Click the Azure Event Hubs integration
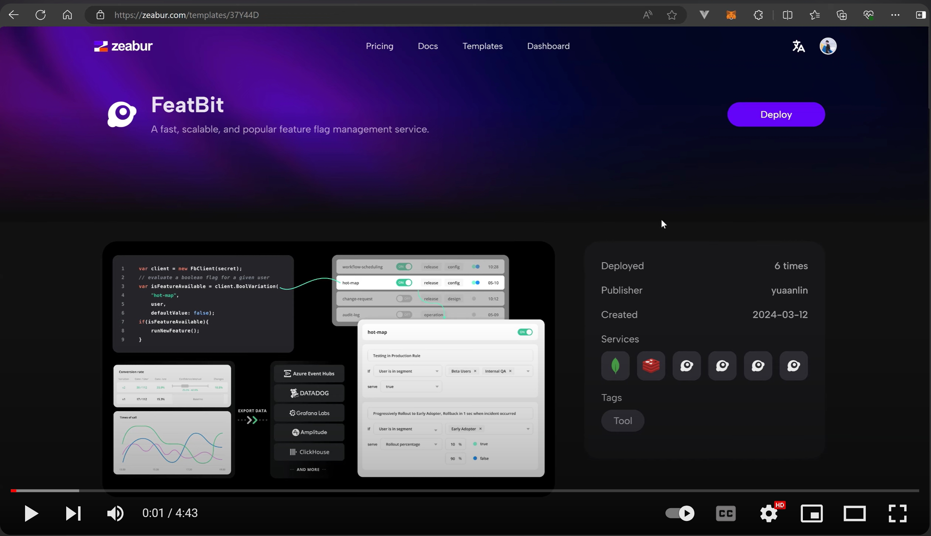The image size is (931, 536). pos(309,373)
